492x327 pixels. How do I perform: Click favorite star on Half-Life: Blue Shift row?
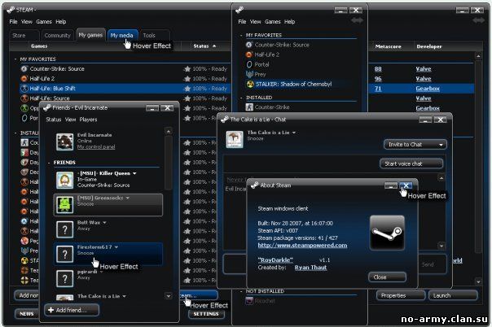pyautogui.click(x=187, y=89)
